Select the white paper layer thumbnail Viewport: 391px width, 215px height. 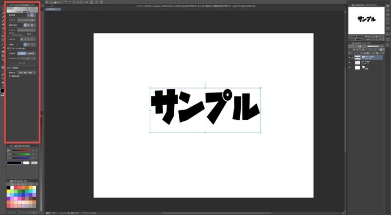click(357, 67)
